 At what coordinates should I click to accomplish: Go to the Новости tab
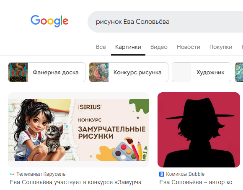click(x=189, y=47)
